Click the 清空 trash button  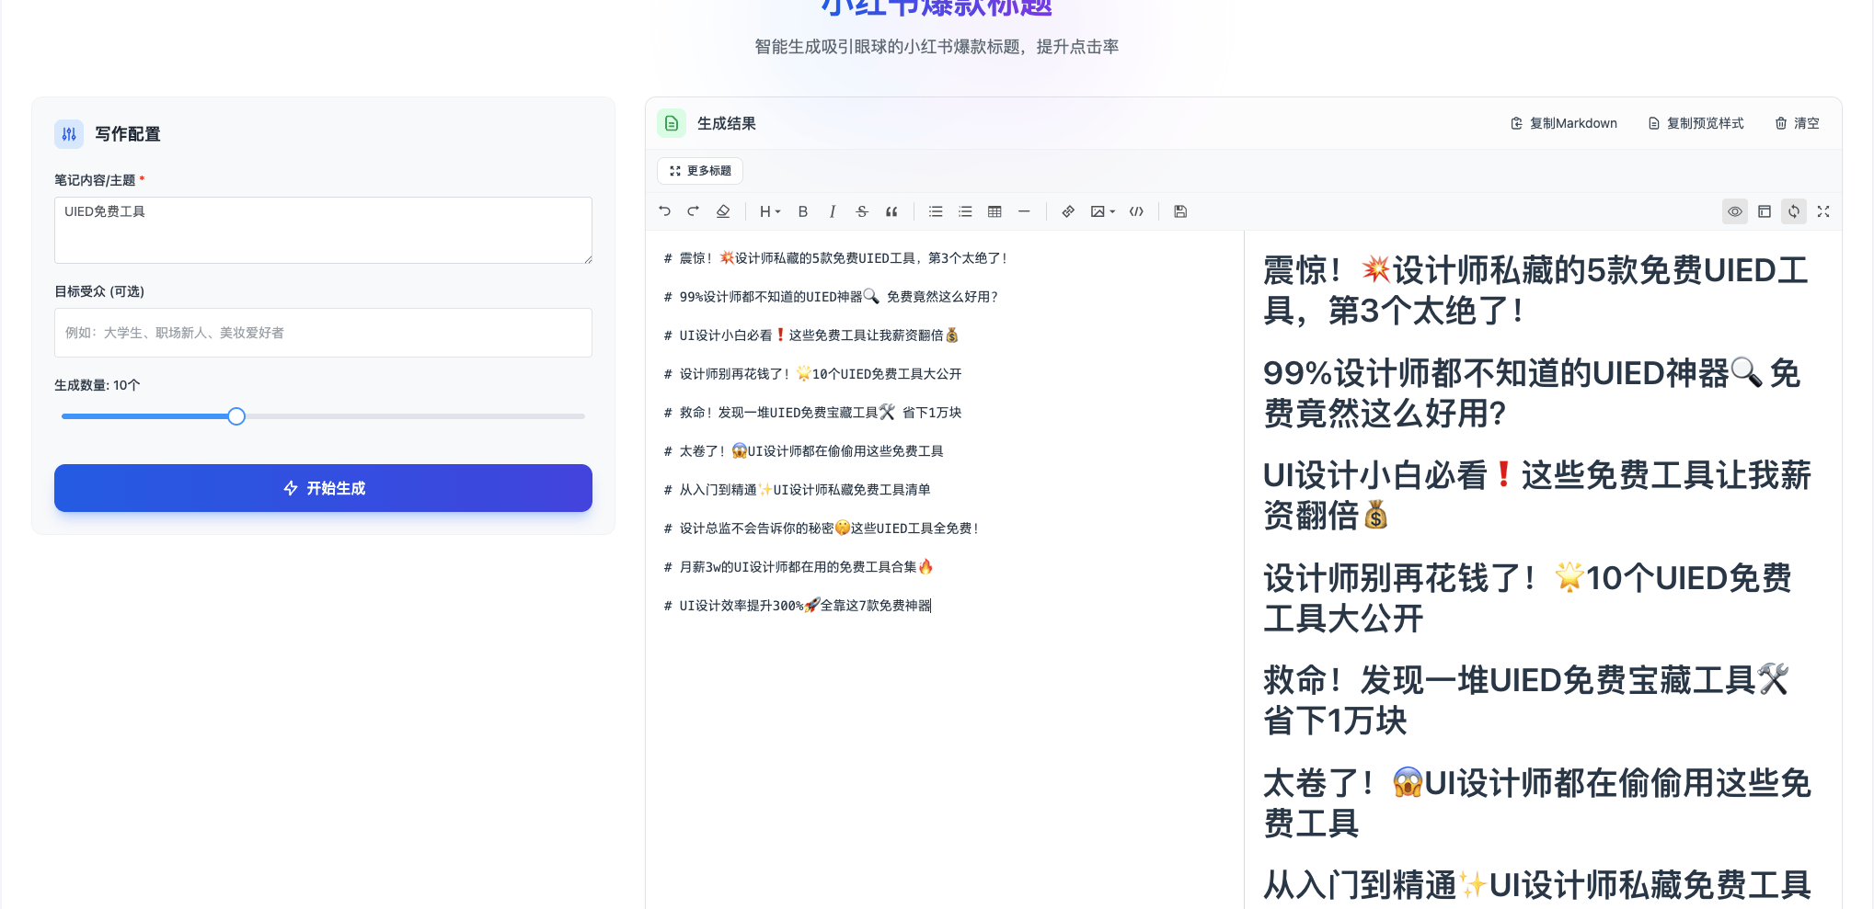pos(1797,123)
